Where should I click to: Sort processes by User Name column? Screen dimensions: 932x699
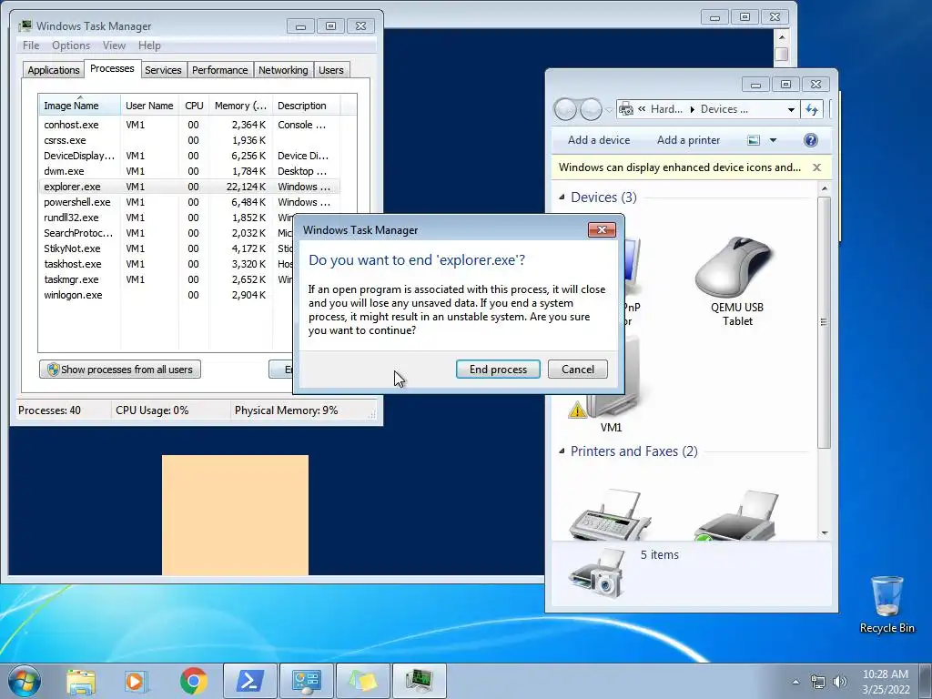pyautogui.click(x=149, y=106)
